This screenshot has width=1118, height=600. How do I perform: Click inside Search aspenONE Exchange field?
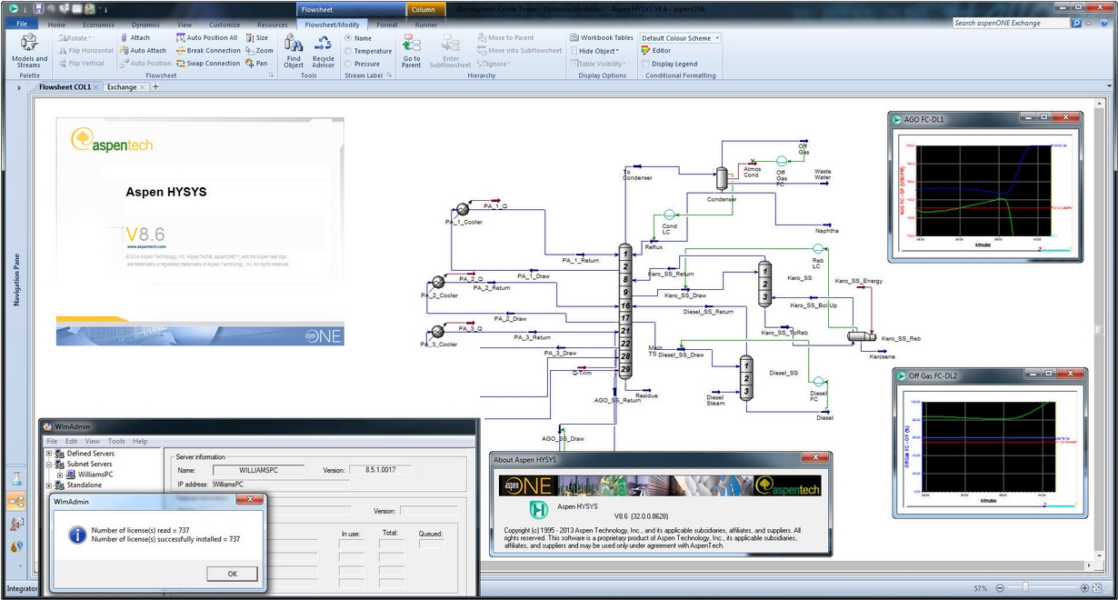click(1011, 23)
